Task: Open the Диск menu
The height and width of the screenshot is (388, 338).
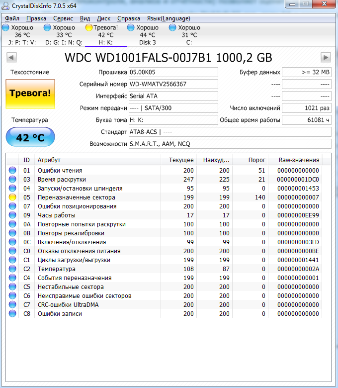Action: click(103, 18)
